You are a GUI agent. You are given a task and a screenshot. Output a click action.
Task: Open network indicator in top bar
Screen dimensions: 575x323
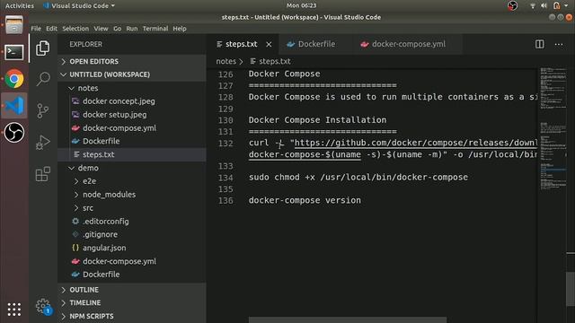(x=533, y=5)
